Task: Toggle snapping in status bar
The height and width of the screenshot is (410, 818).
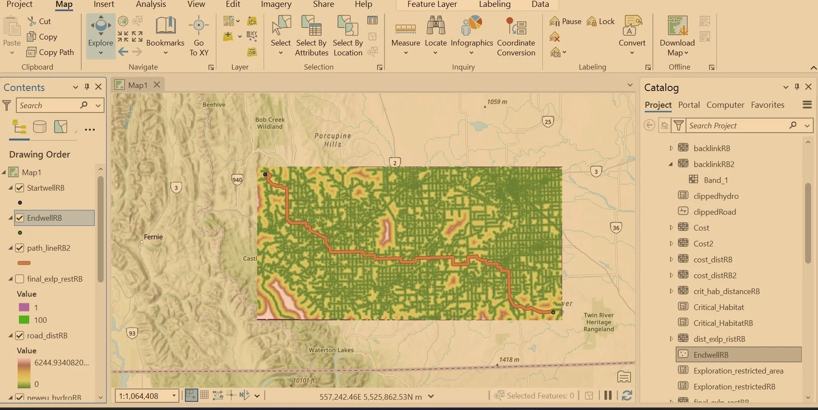Action: pyautogui.click(x=191, y=395)
